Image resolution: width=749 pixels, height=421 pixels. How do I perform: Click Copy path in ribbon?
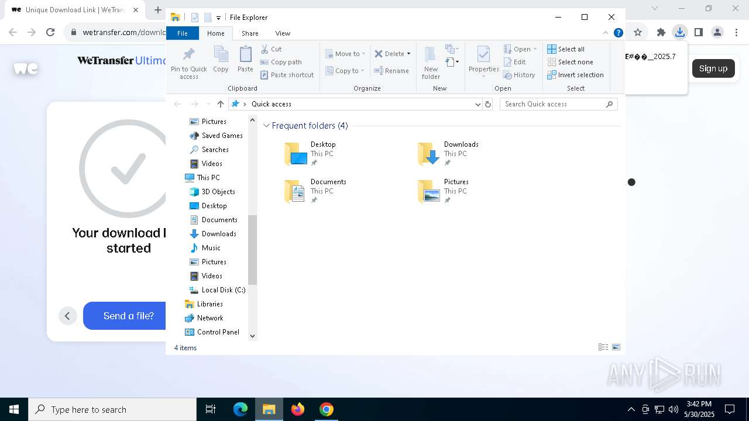coord(281,62)
